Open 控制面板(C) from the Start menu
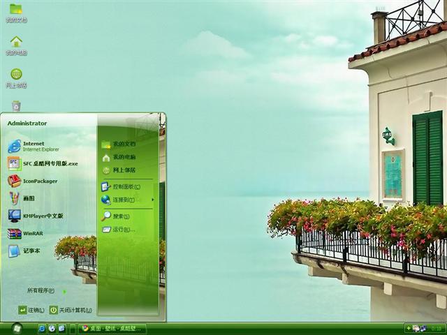This screenshot has width=447, height=335. [121, 187]
